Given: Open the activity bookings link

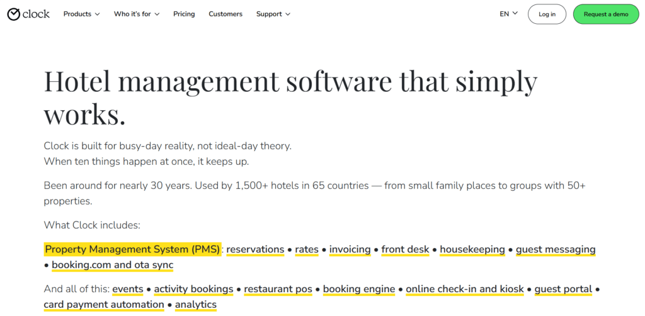Looking at the screenshot, I should (194, 290).
